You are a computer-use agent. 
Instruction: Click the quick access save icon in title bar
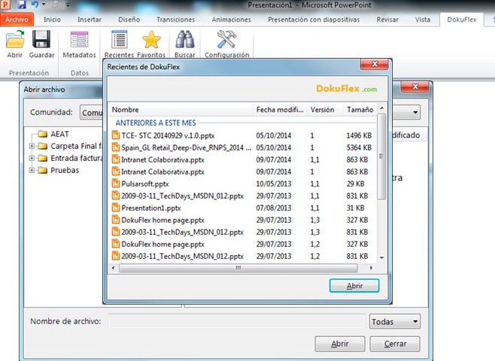click(21, 5)
